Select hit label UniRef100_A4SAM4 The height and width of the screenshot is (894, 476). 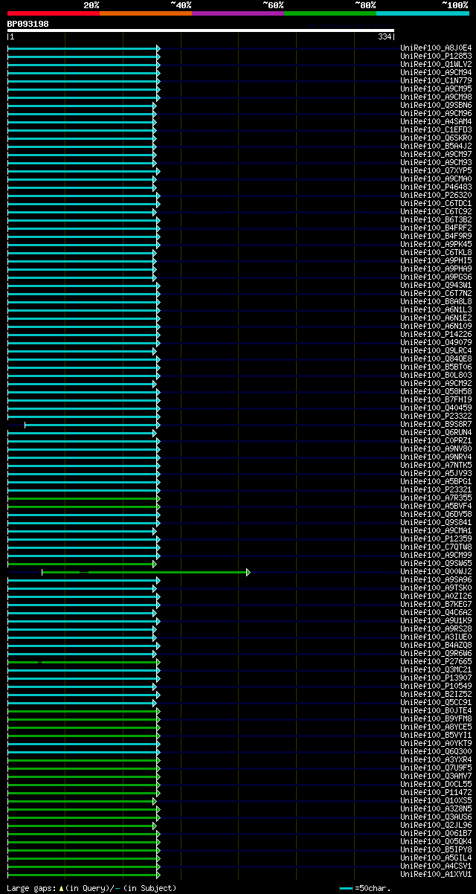[x=436, y=121]
